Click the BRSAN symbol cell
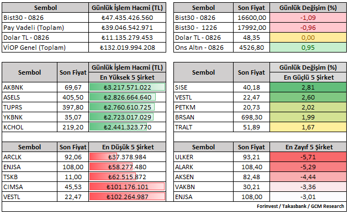Viewport: 349px width, 214px height. 203,117
